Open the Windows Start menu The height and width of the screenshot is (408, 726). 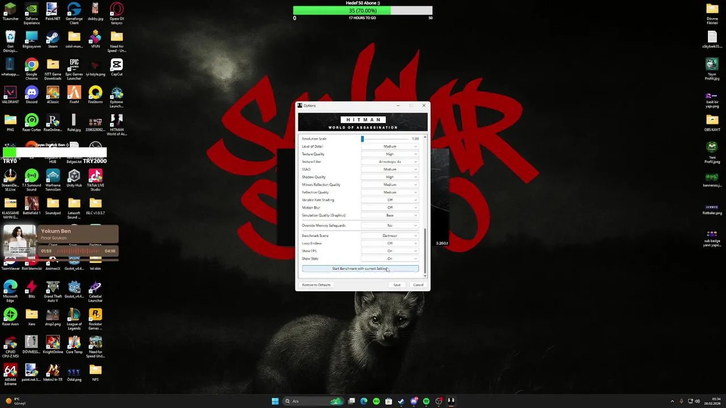point(275,401)
